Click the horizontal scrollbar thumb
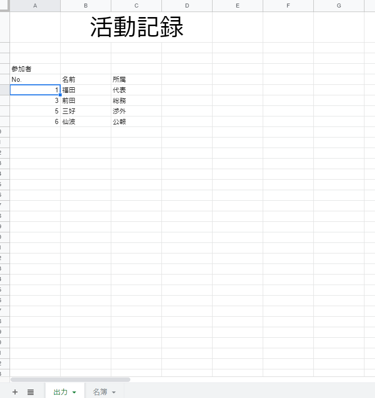375x398 pixels. 70,380
